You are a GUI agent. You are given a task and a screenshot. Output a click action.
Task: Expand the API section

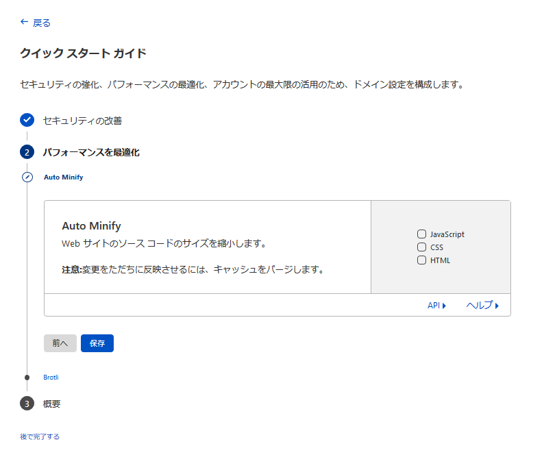click(433, 306)
